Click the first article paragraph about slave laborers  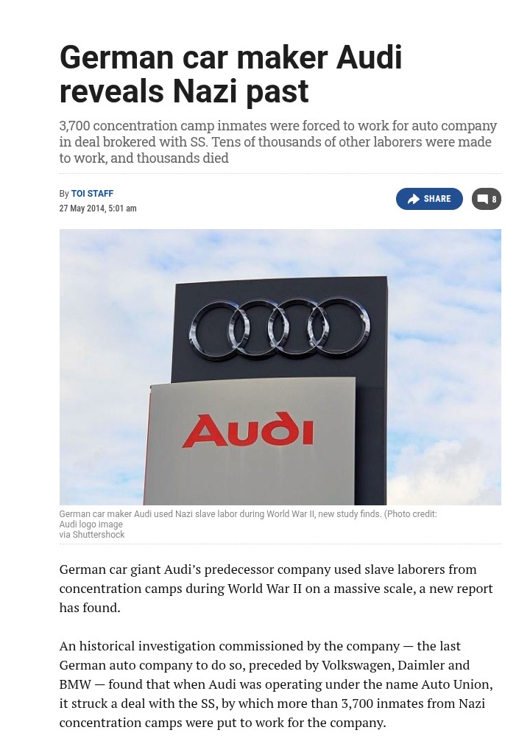[276, 589]
